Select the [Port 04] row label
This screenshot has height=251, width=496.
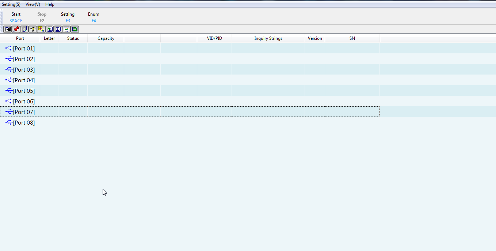coord(24,80)
